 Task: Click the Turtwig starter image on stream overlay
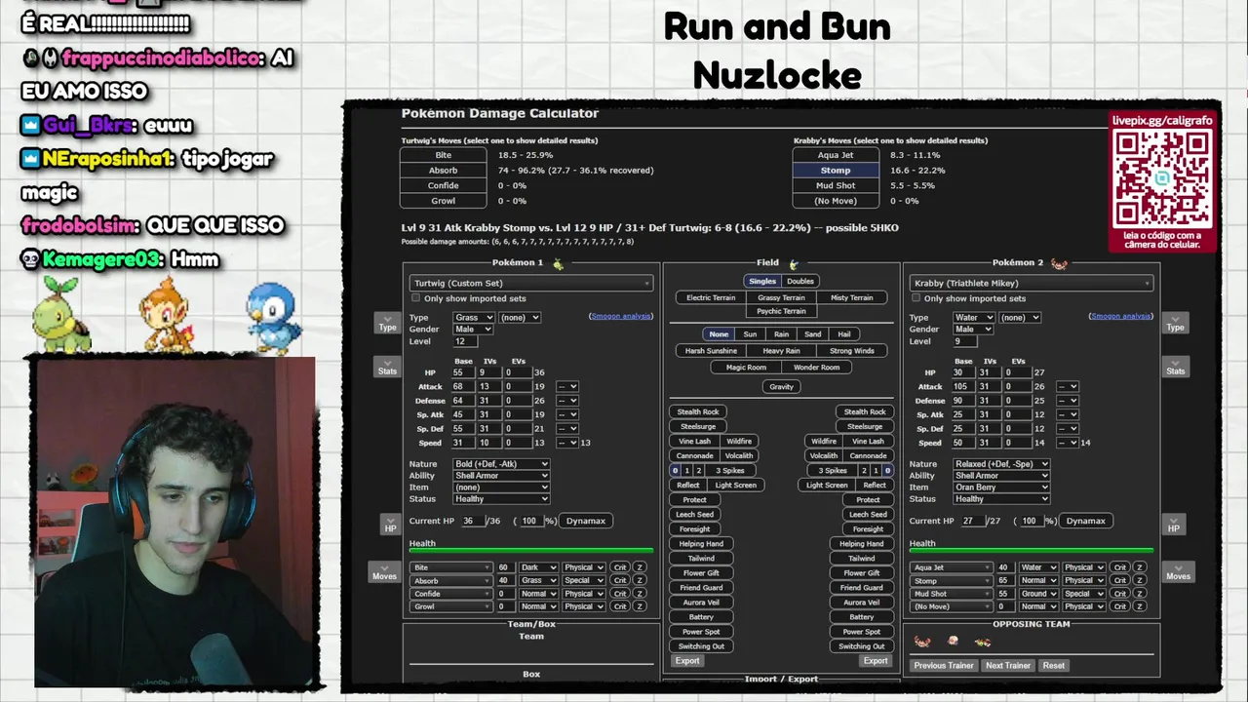coord(61,314)
